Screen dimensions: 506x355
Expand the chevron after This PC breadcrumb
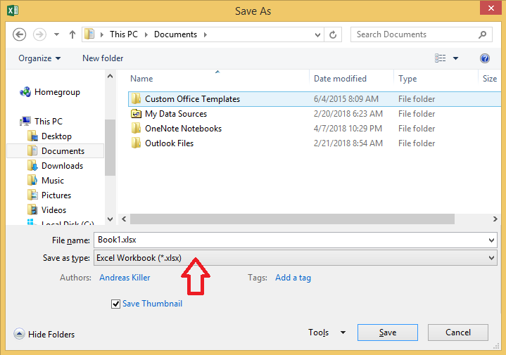click(x=146, y=34)
